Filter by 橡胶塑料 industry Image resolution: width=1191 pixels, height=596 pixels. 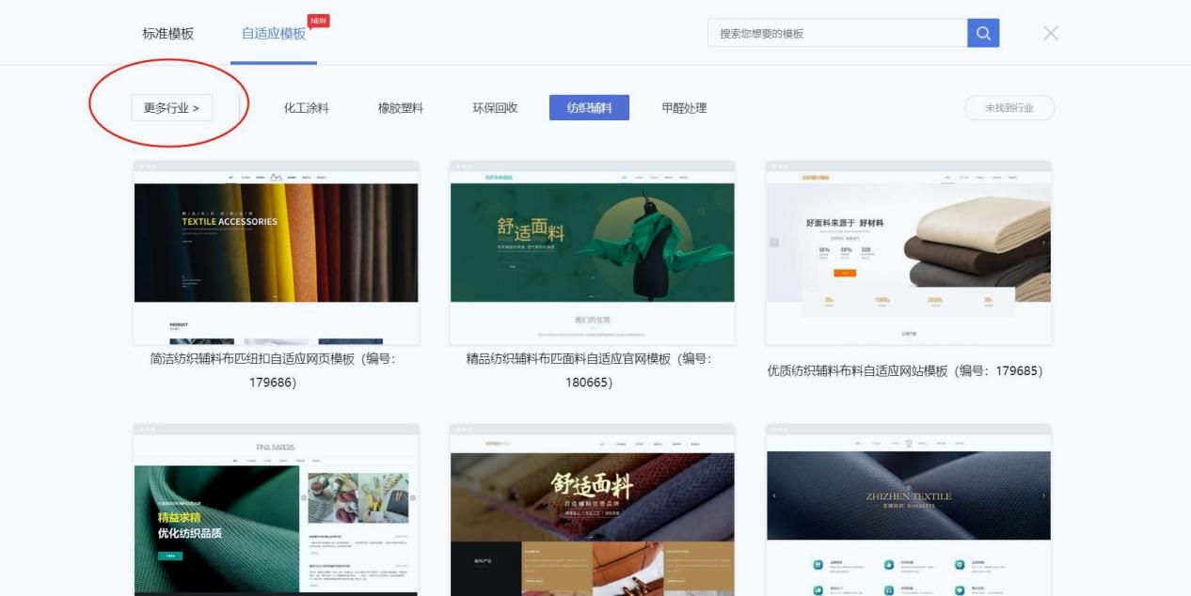coord(401,108)
